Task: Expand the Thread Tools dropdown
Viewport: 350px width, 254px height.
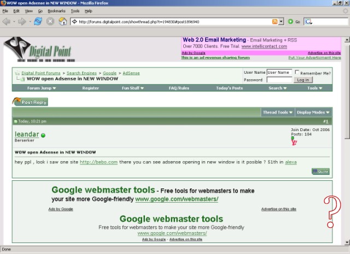Action: pyautogui.click(x=278, y=113)
